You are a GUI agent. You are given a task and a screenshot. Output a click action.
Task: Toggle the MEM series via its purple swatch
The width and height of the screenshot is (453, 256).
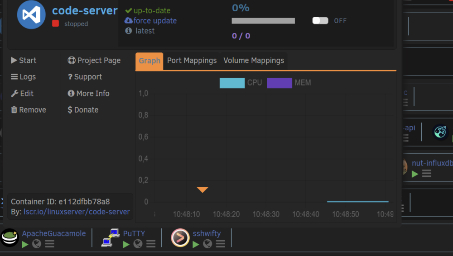tap(280, 83)
